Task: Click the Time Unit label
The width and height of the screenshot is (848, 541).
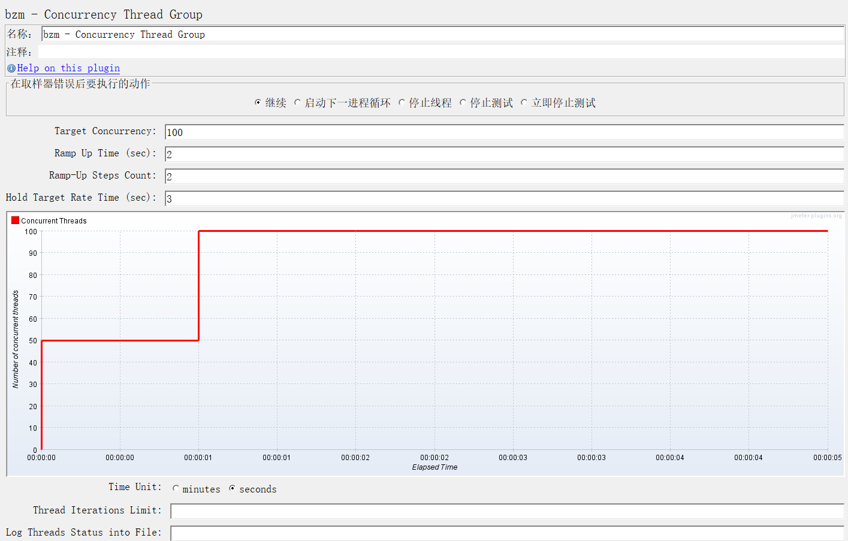Action: point(135,487)
